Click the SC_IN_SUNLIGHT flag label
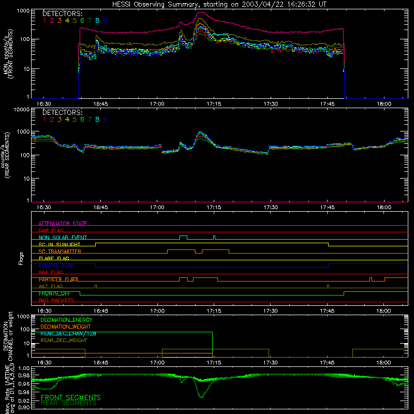 click(60, 244)
